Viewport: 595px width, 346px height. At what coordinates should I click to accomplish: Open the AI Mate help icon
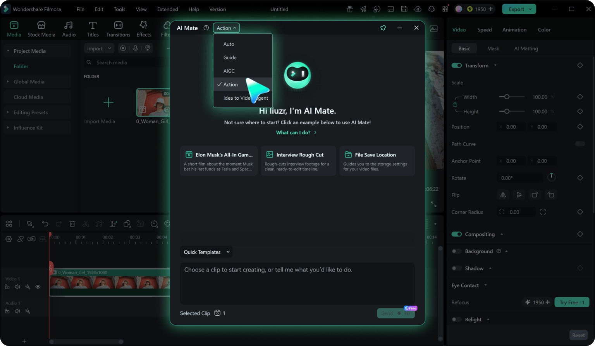[x=206, y=28]
